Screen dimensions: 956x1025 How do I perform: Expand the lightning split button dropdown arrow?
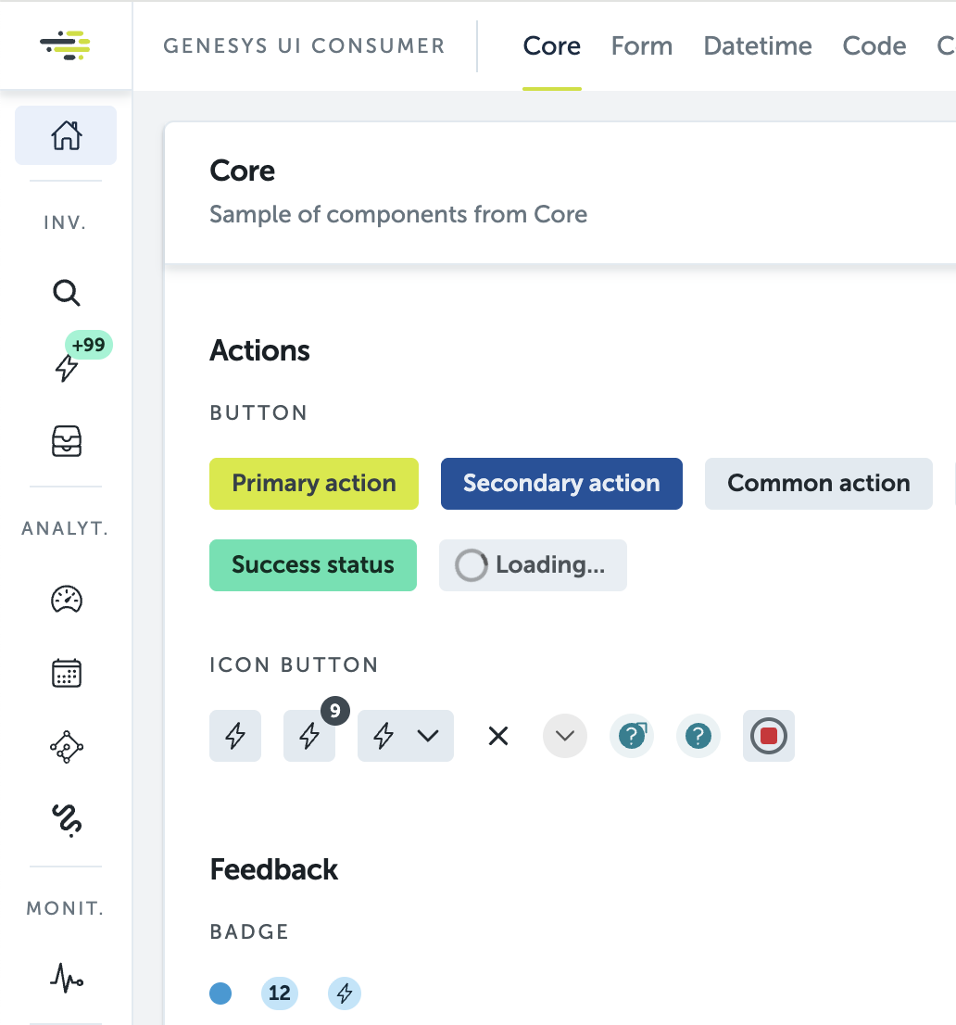(428, 737)
